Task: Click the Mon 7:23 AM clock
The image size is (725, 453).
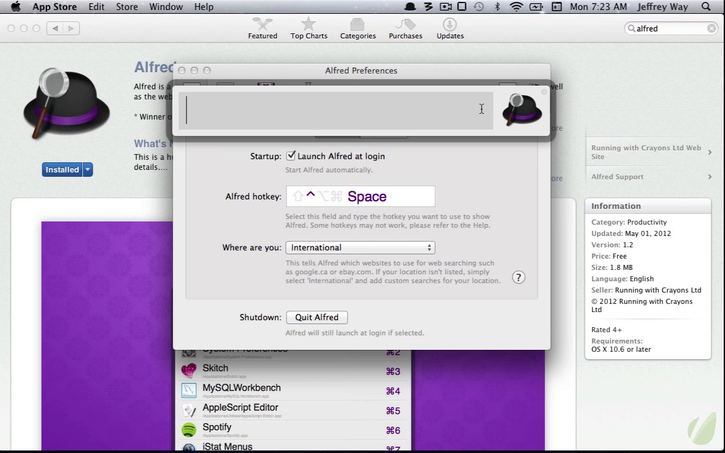Action: tap(599, 6)
